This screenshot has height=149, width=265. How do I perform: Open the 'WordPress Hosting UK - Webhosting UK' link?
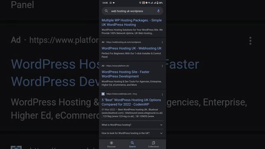(132, 48)
